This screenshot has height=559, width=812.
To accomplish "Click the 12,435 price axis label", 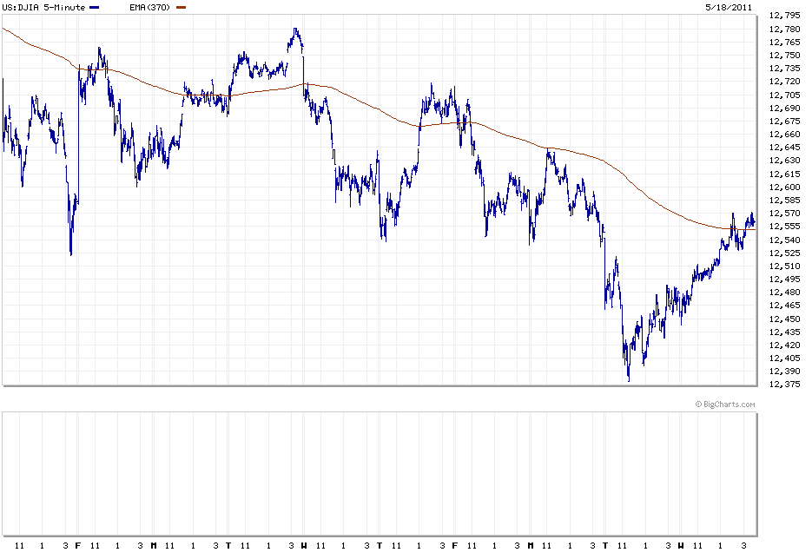I will (x=784, y=332).
